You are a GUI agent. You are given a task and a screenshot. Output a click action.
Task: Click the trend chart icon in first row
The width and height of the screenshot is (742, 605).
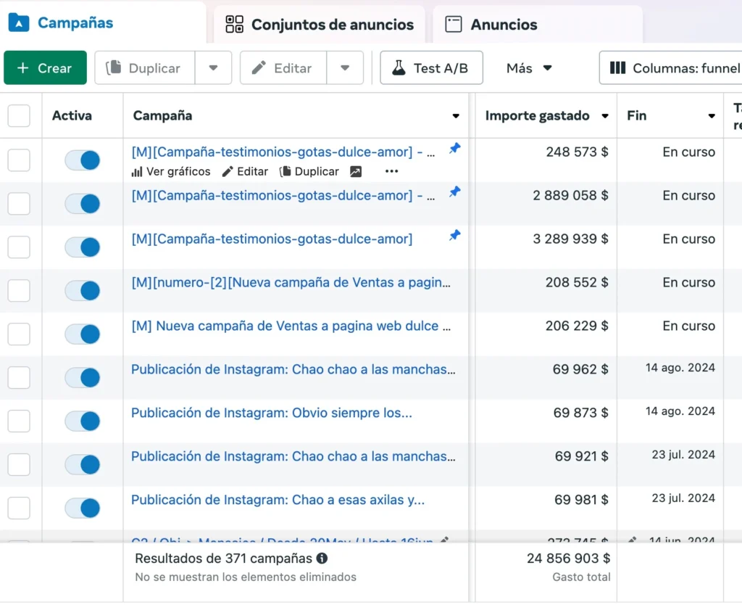click(x=355, y=172)
